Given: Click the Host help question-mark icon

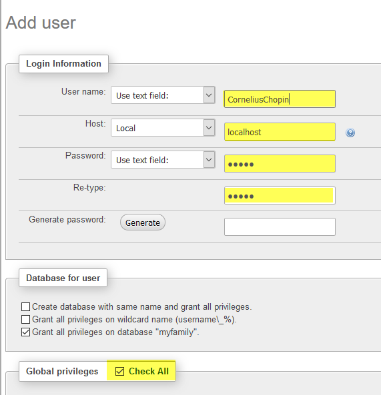Looking at the screenshot, I should click(x=350, y=133).
